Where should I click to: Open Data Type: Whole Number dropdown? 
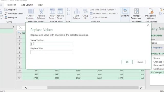pyautogui.click(x=103, y=10)
